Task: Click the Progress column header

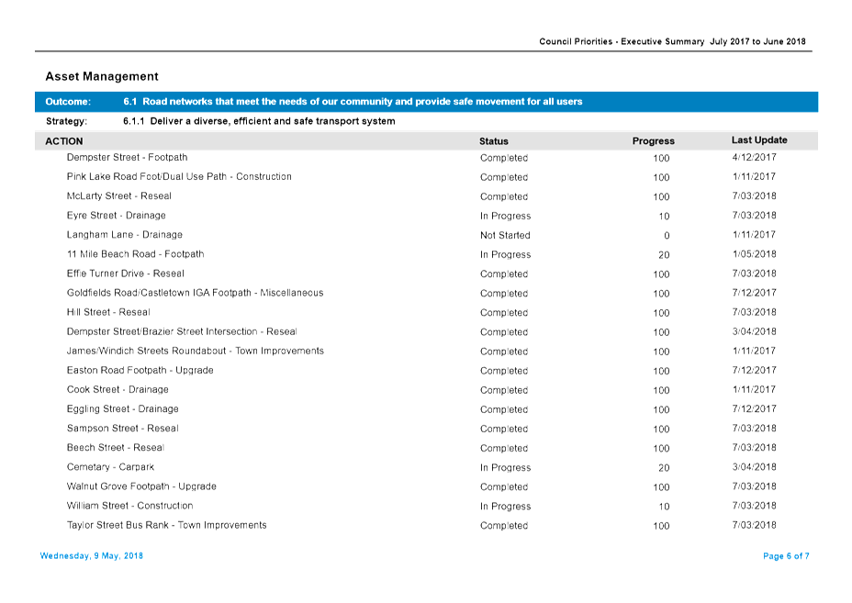Action: pos(653,141)
